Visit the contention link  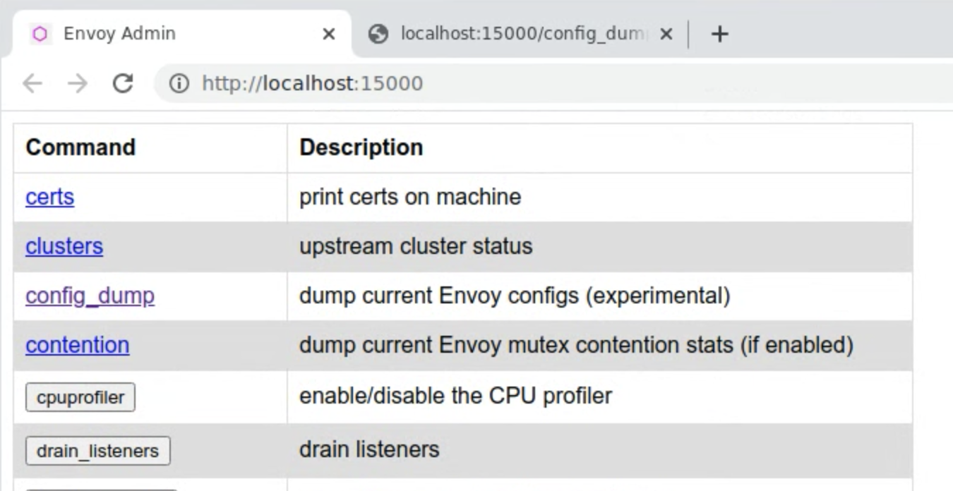77,345
